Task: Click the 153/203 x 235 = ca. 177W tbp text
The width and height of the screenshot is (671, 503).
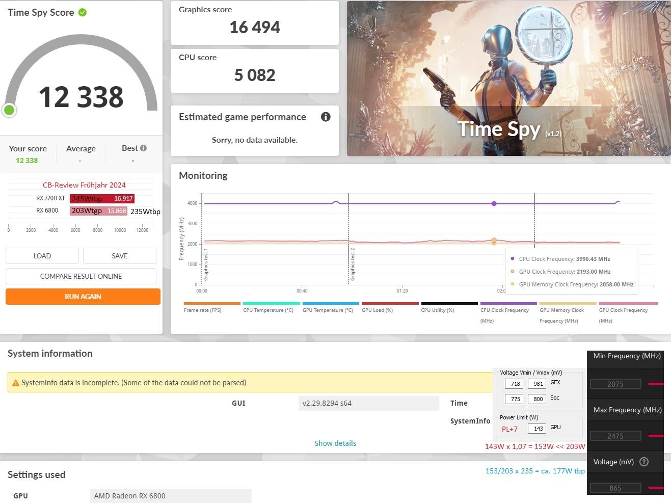Action: (x=535, y=471)
